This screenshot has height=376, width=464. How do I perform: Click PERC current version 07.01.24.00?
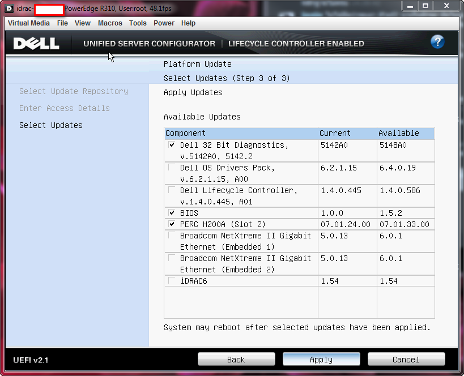(346, 224)
